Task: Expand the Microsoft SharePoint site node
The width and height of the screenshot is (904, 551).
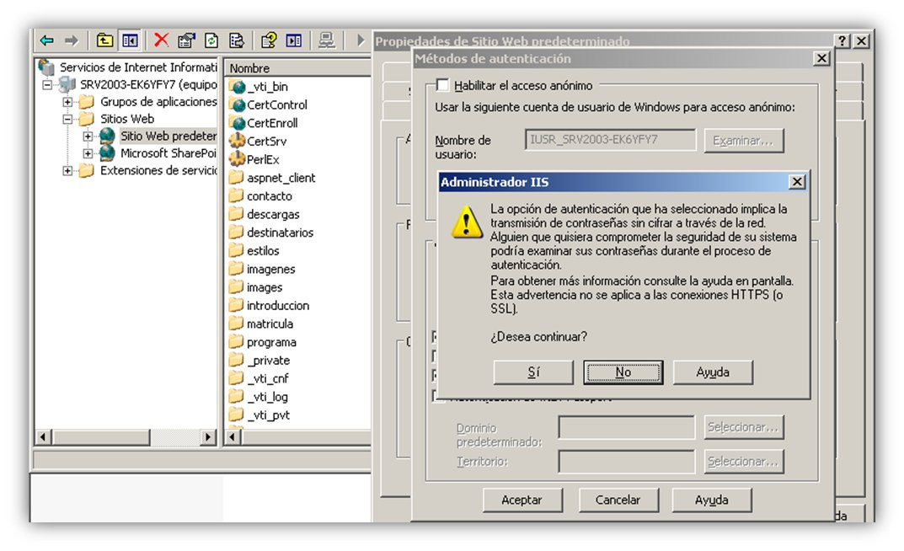Action: tap(88, 153)
